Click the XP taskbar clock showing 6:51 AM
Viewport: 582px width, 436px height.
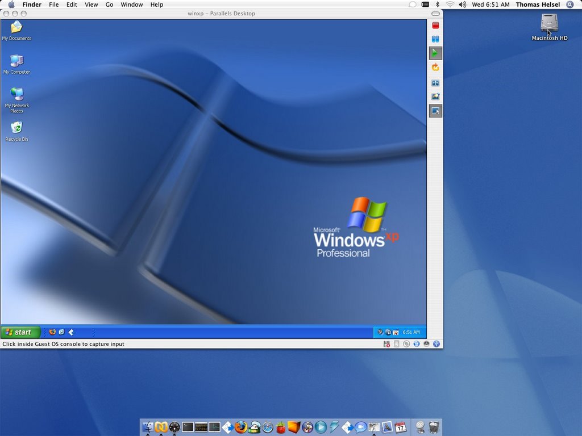(411, 332)
